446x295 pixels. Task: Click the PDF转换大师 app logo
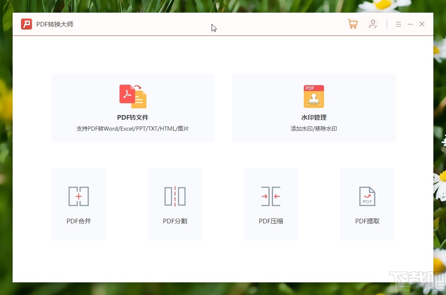pyautogui.click(x=26, y=24)
